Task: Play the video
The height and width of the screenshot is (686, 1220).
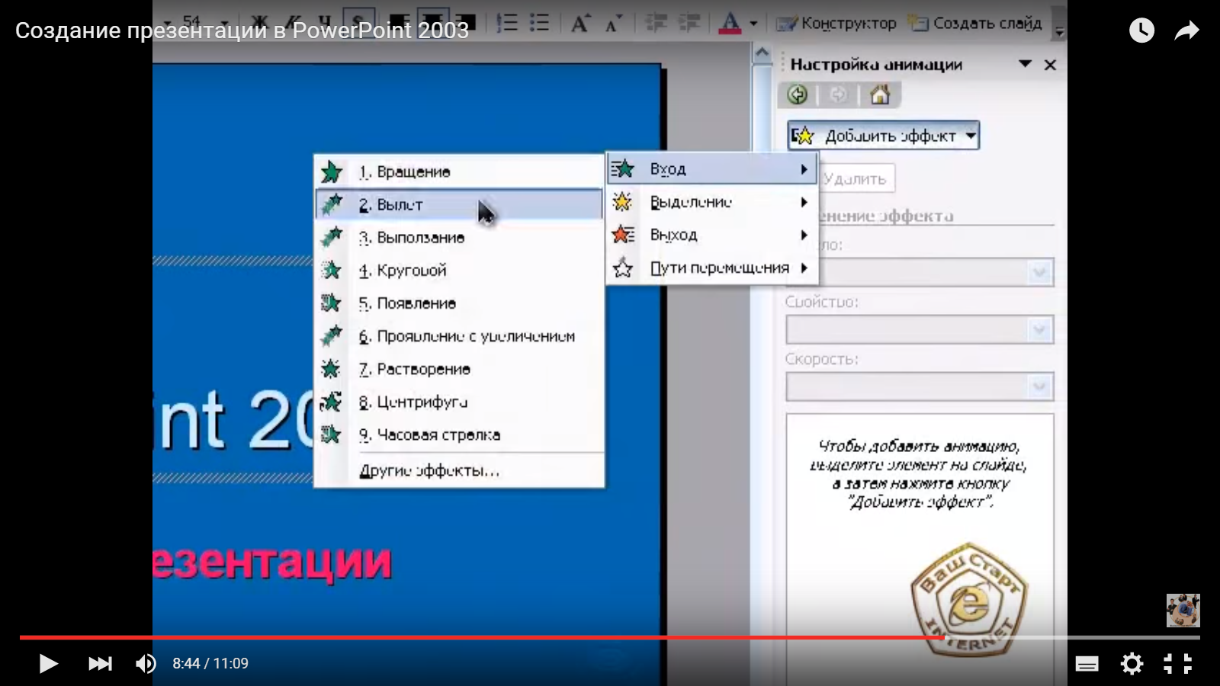Action: (x=48, y=663)
